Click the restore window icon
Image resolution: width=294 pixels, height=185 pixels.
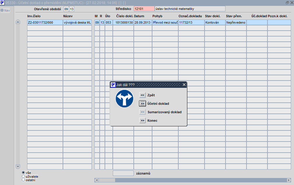[x=287, y=3]
